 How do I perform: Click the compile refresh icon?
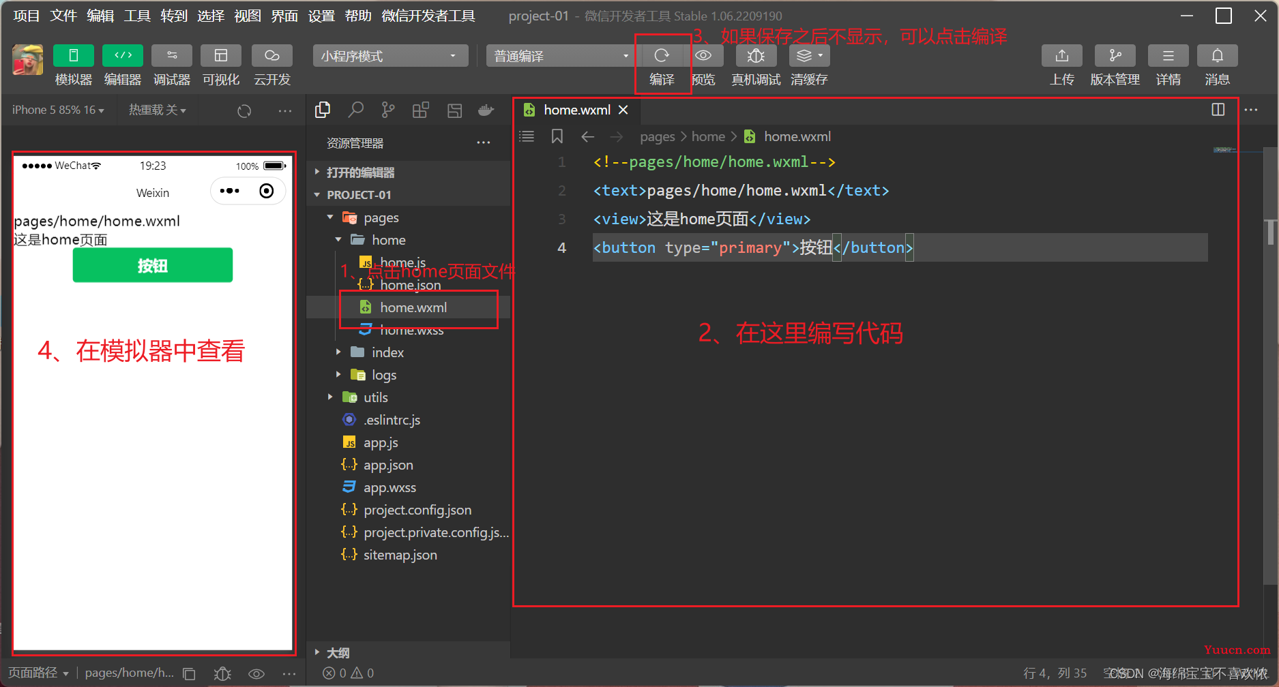click(x=662, y=55)
